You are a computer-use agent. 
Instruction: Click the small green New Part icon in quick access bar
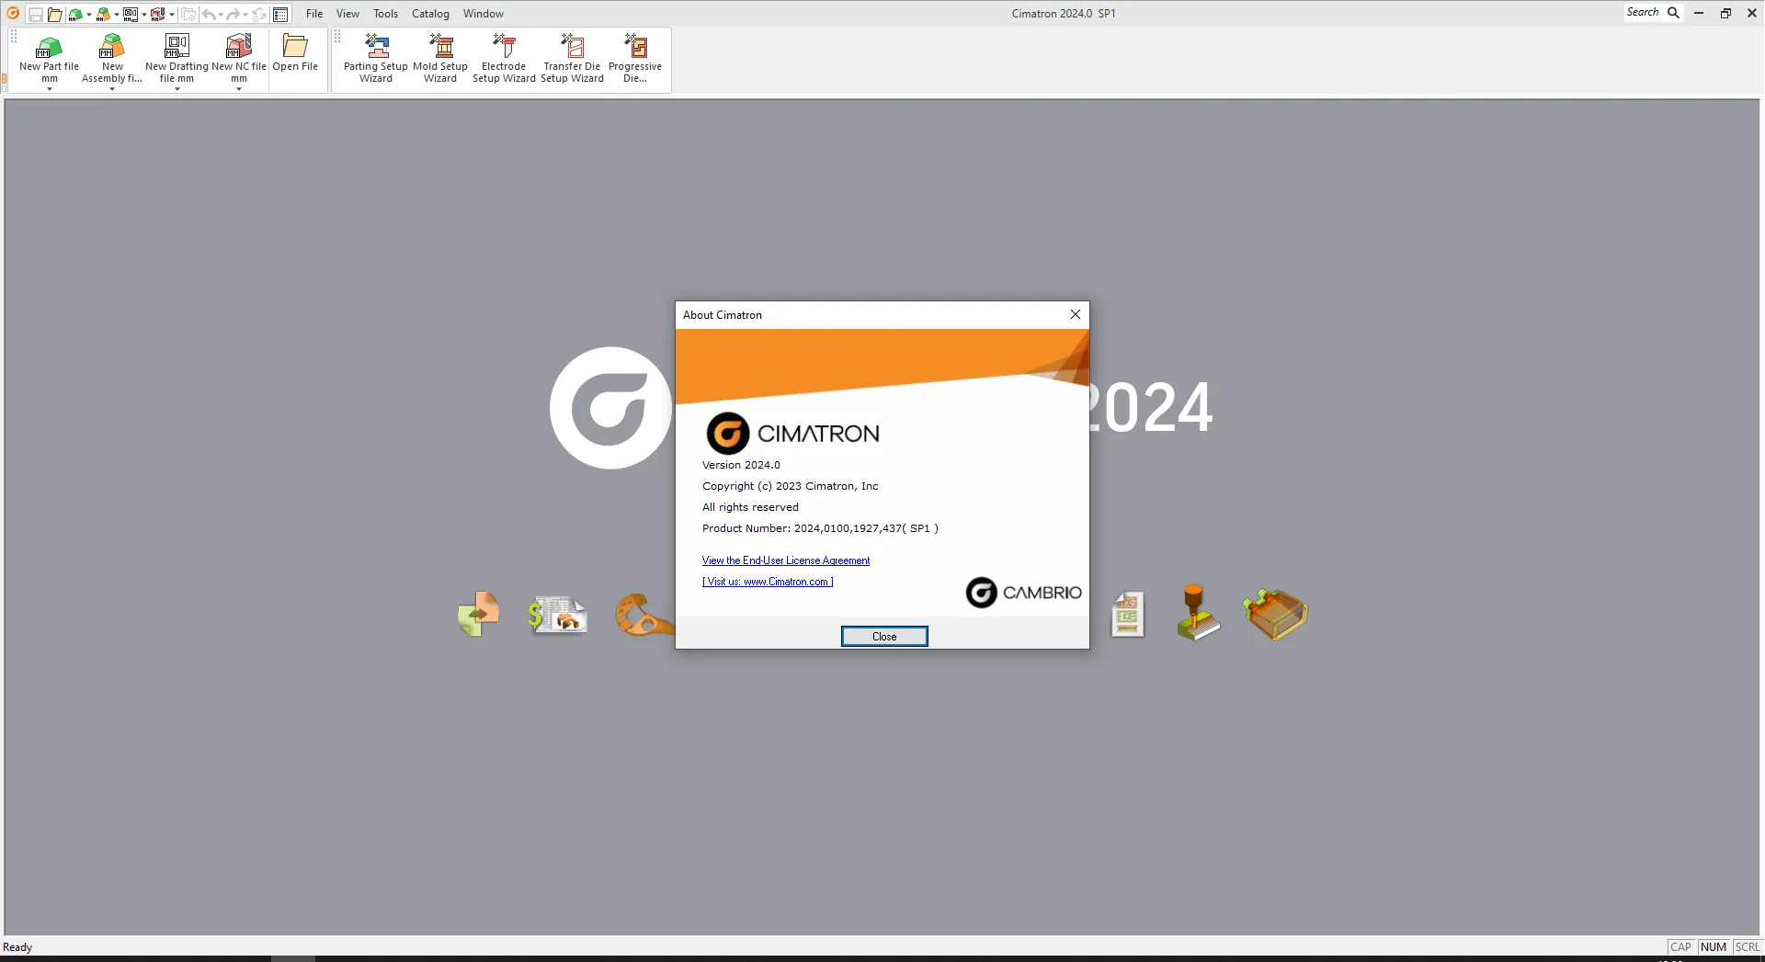click(75, 14)
